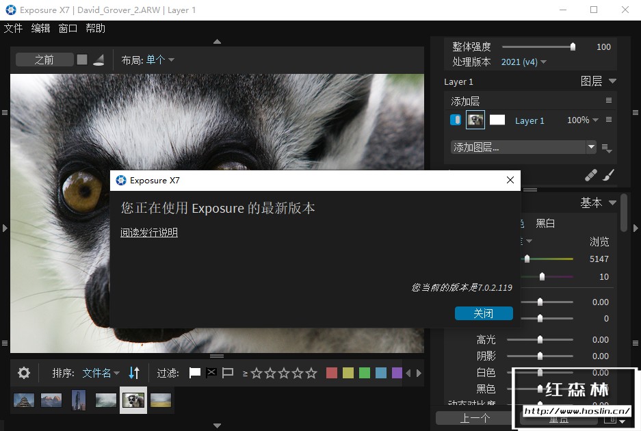Select the single square view icon
This screenshot has height=431, width=641.
[82, 60]
